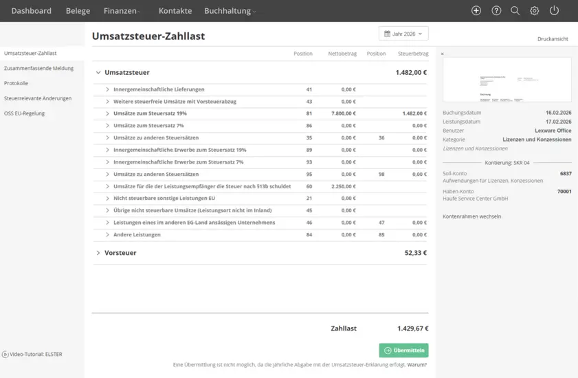
Task: Go to the Belege tab
Action: click(x=78, y=11)
